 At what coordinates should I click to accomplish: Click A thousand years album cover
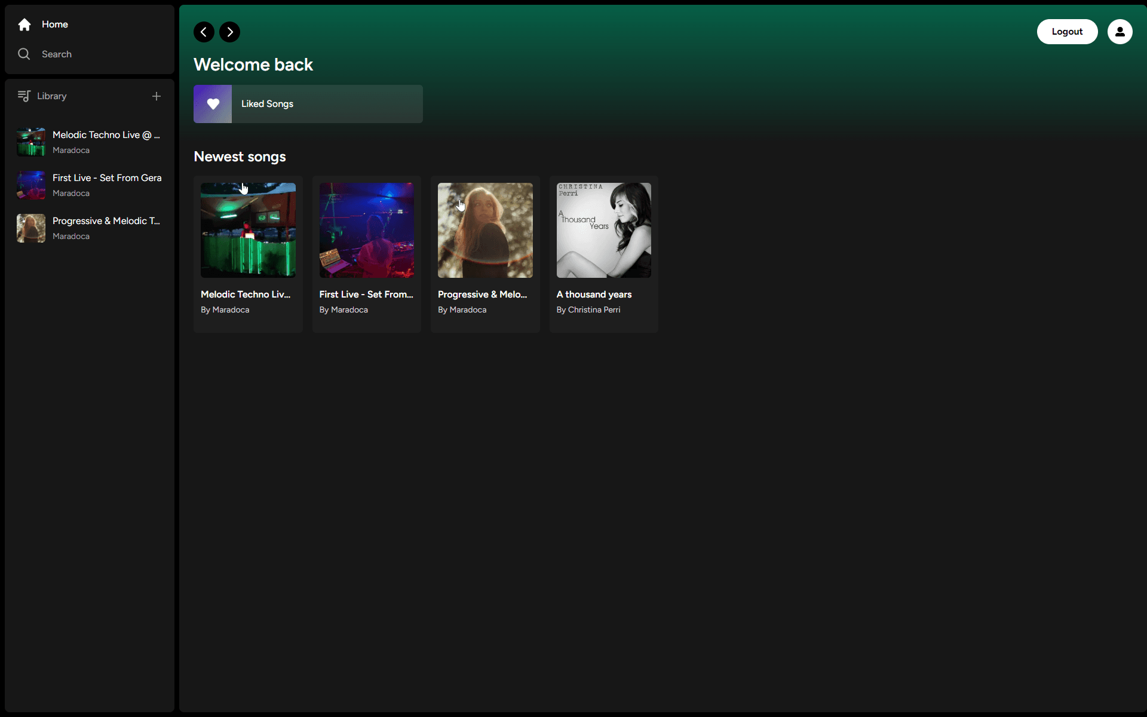pos(603,230)
